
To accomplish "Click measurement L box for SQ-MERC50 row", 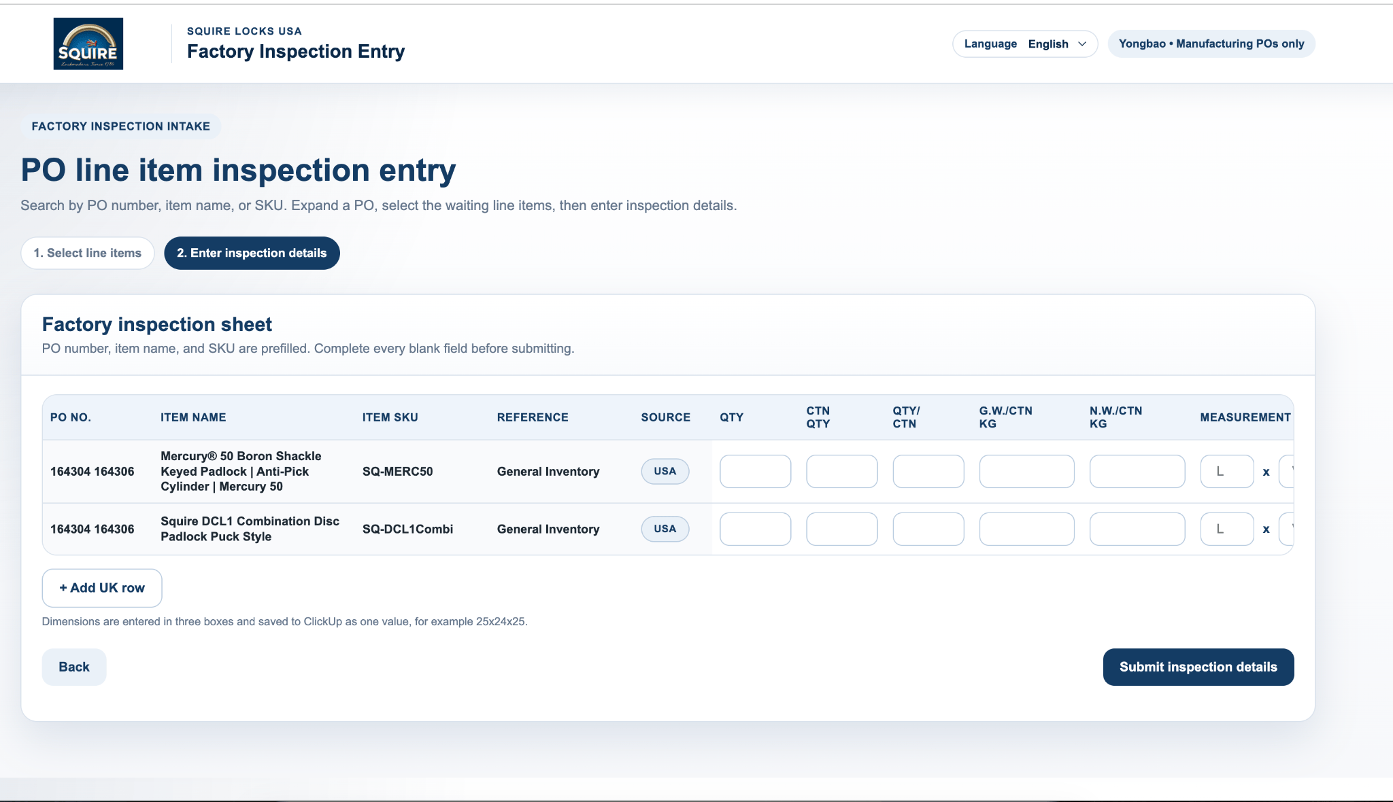I will [x=1226, y=471].
